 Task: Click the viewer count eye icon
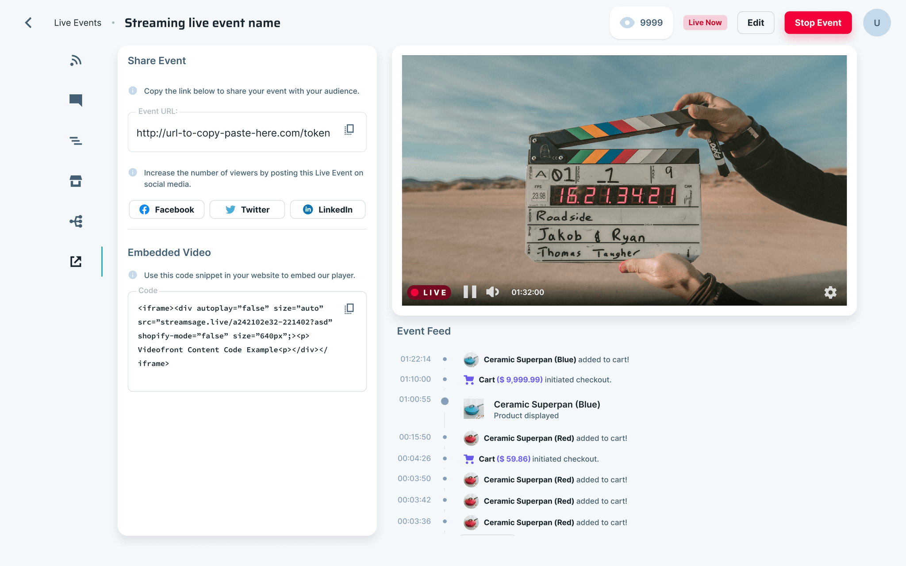(627, 23)
